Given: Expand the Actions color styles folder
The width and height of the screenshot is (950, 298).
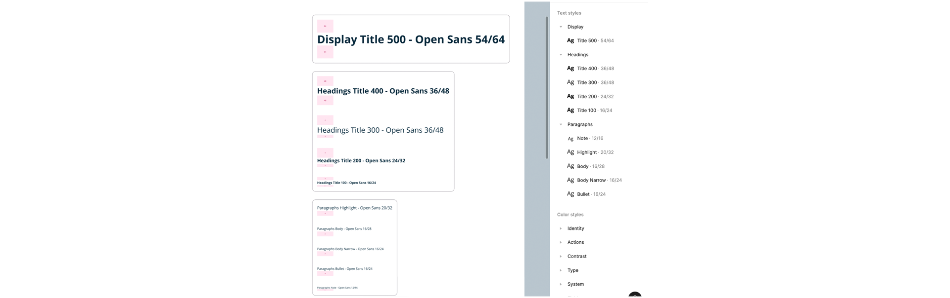Looking at the screenshot, I should tap(561, 242).
